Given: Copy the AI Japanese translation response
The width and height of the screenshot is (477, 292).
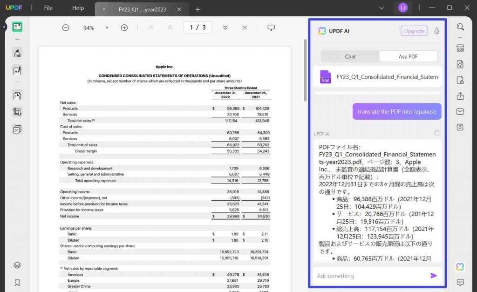Looking at the screenshot, I should tap(436, 133).
